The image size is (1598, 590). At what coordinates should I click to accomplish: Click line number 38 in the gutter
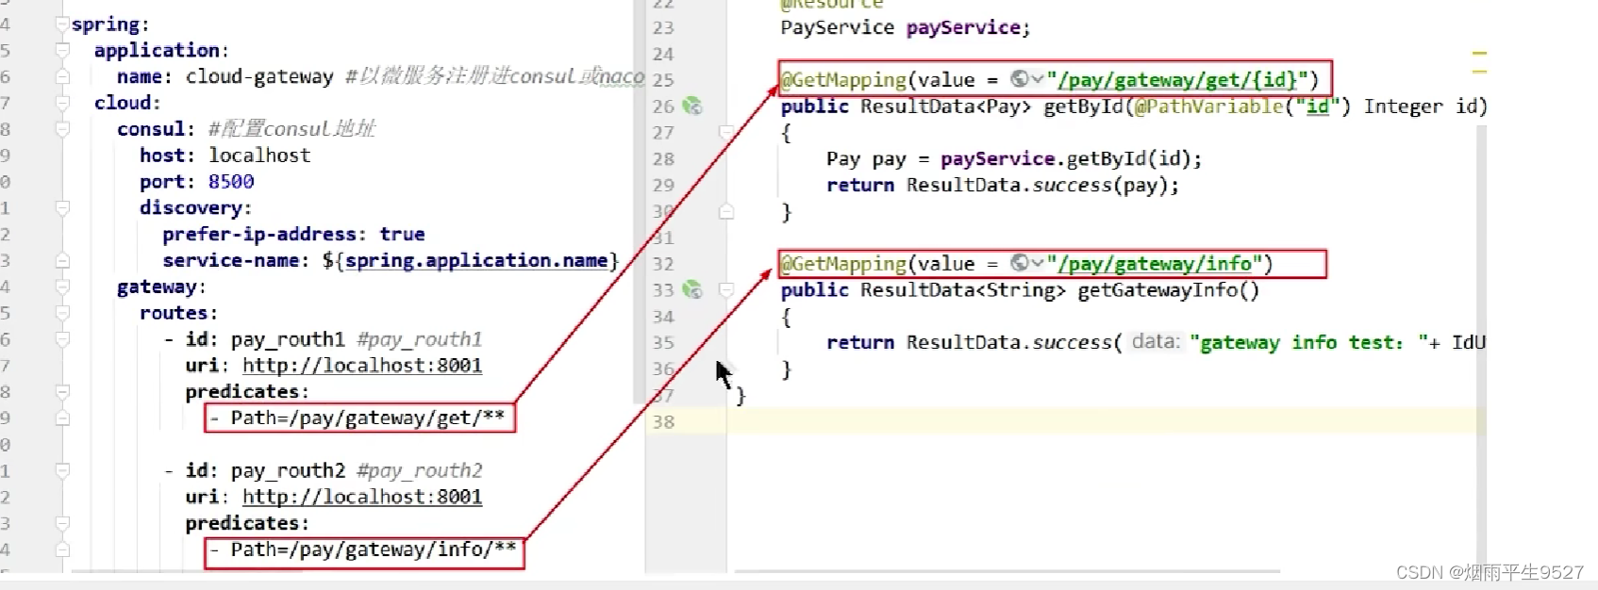(x=664, y=421)
